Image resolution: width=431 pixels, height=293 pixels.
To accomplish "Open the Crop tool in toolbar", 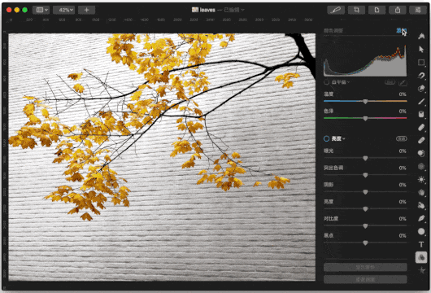I will (x=356, y=10).
